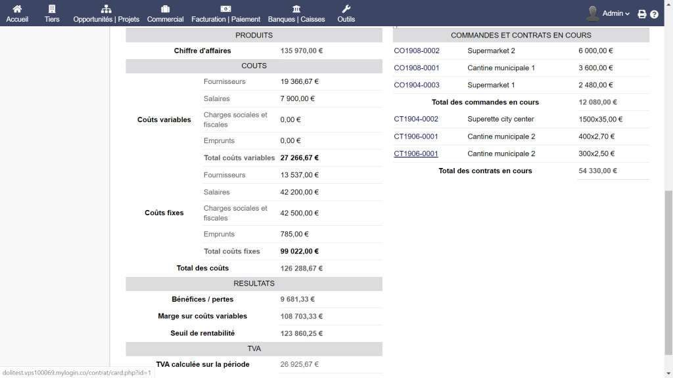Click Superette city center customer name
673x378 pixels.
500,119
